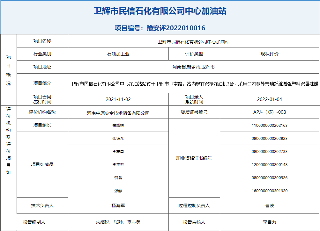Select project number 豫安评2022010016
The image size is (320, 231).
tap(176, 28)
